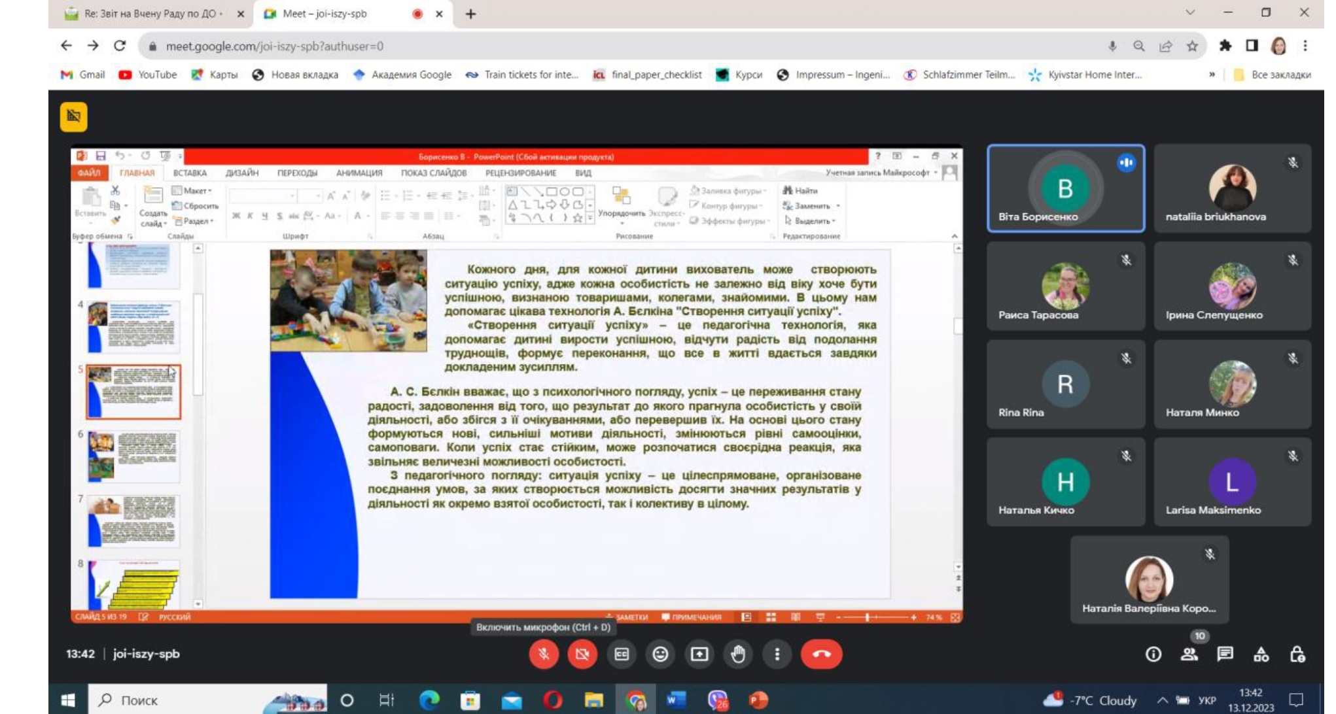Open more options three-dot menu in Meet
The image size is (1336, 714).
click(777, 654)
